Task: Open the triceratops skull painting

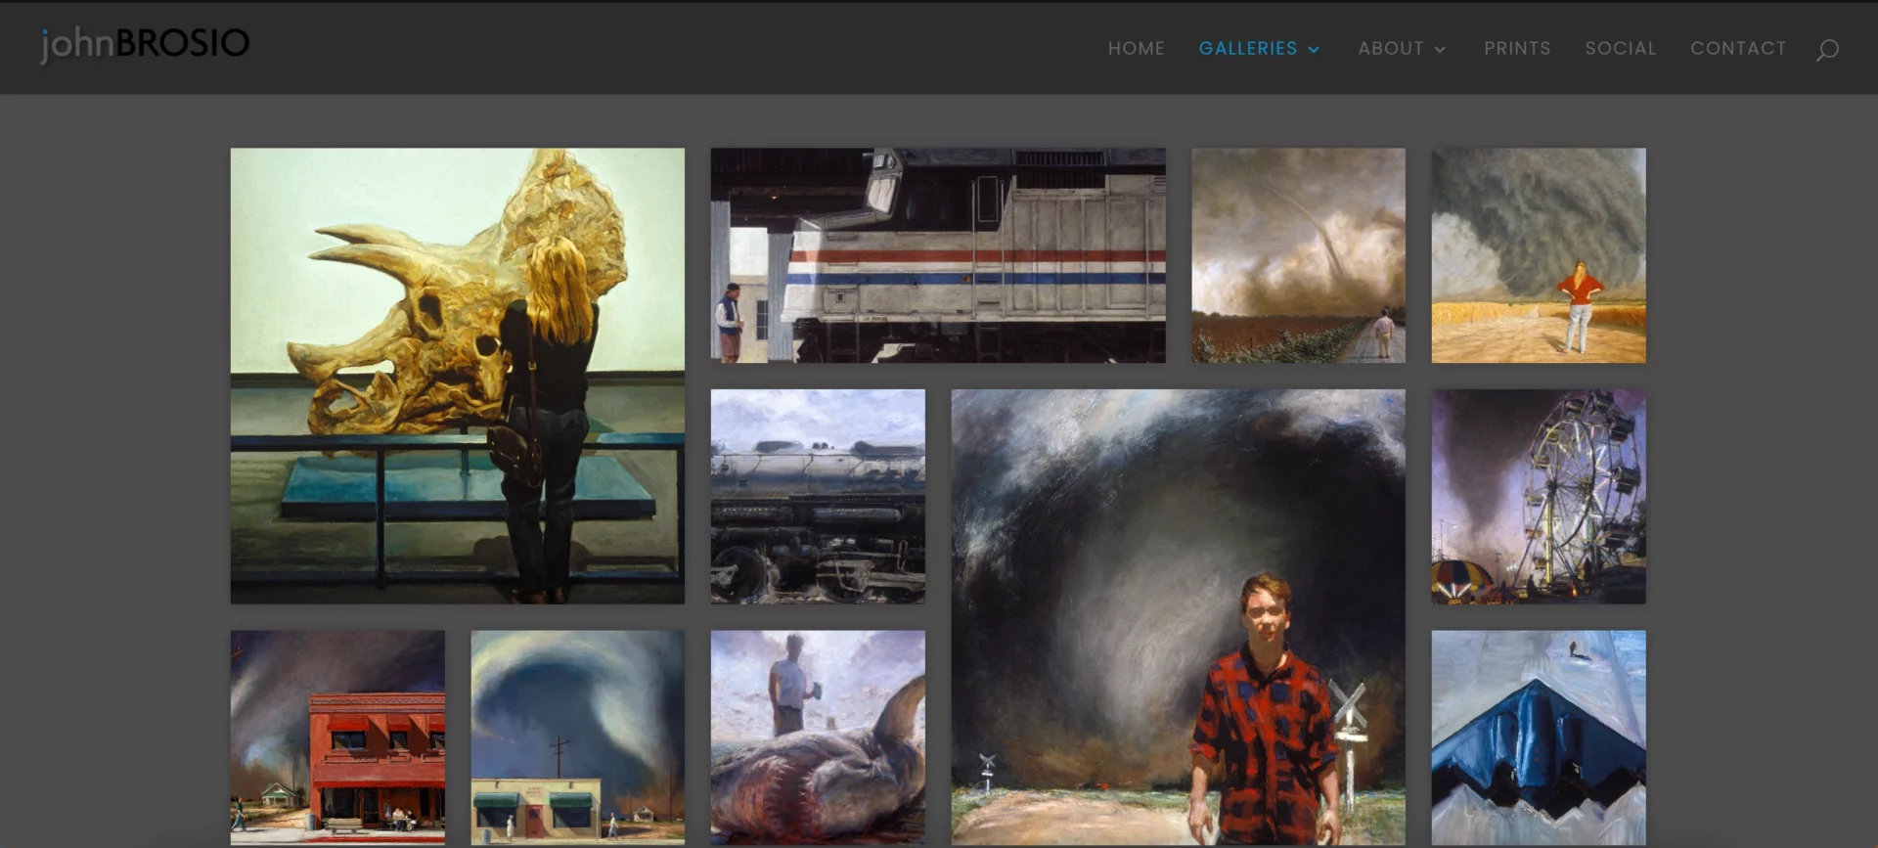Action: (x=457, y=376)
